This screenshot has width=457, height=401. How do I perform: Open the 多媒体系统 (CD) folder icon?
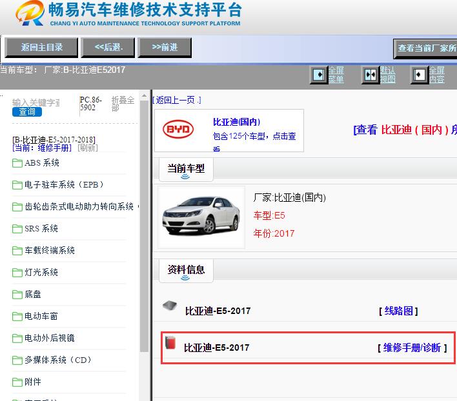pos(17,360)
